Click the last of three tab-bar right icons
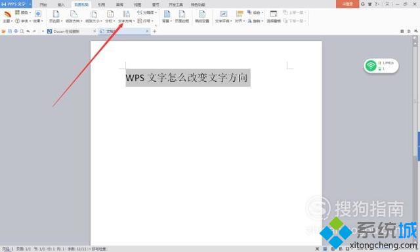The width and height of the screenshot is (420, 252). [416, 31]
